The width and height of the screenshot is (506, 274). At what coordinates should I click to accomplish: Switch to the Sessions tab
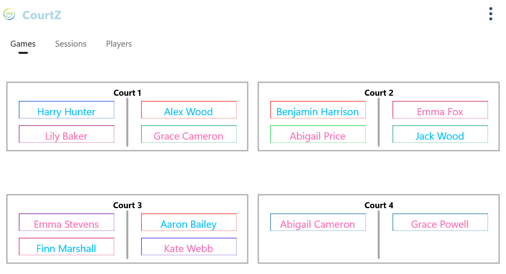71,44
